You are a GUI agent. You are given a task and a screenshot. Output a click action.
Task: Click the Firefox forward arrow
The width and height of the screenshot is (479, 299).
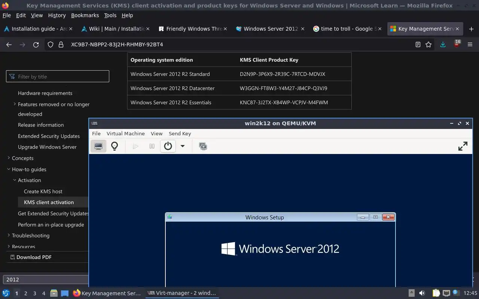(x=22, y=44)
